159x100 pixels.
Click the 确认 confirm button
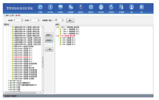pyautogui.click(x=70, y=20)
